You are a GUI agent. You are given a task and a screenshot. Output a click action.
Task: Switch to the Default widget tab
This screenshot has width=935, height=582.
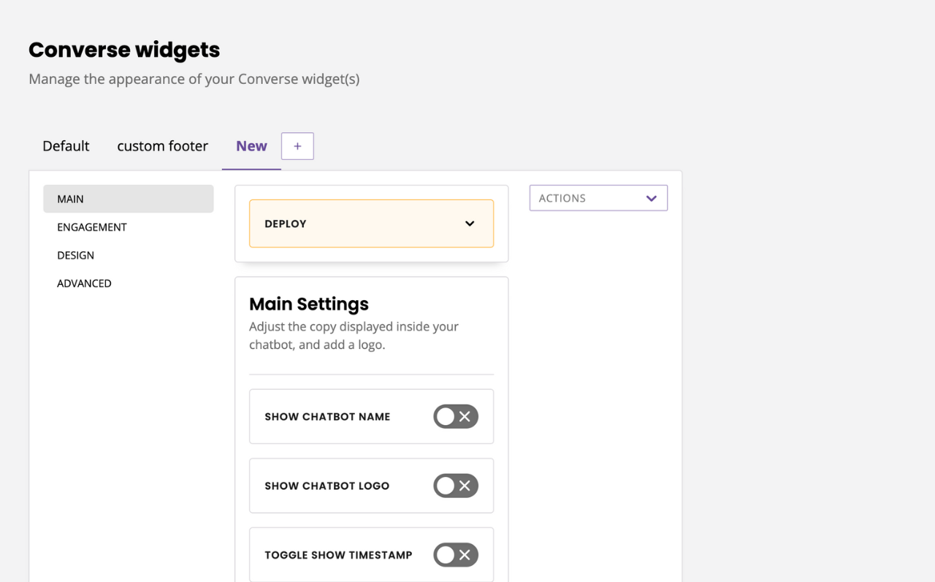pos(66,145)
